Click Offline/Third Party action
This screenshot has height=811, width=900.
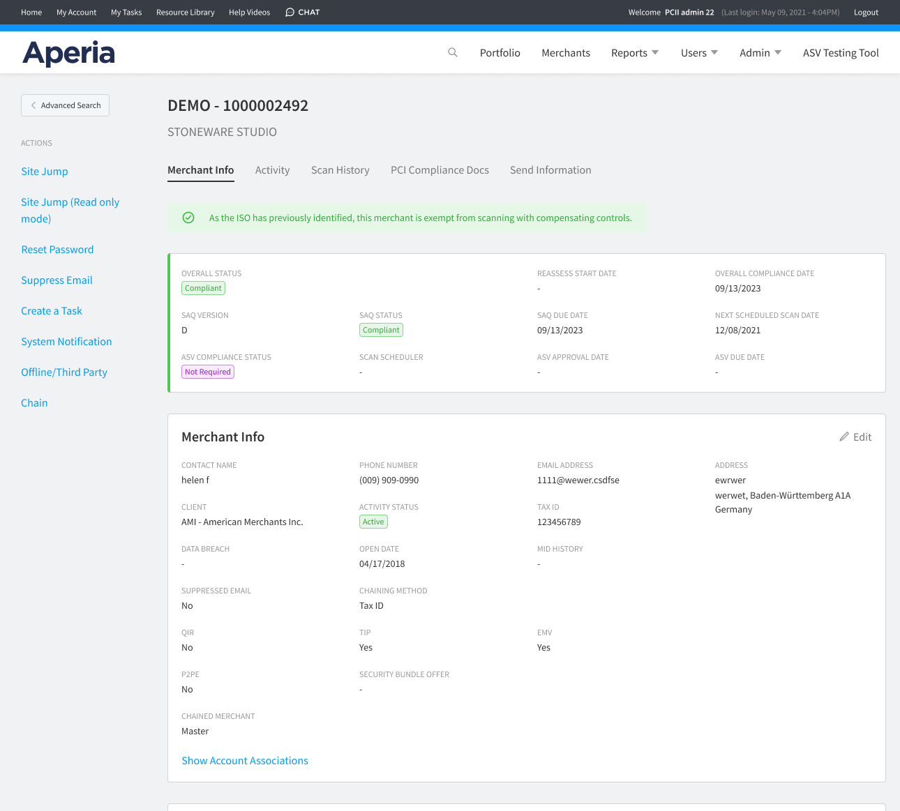coord(64,372)
